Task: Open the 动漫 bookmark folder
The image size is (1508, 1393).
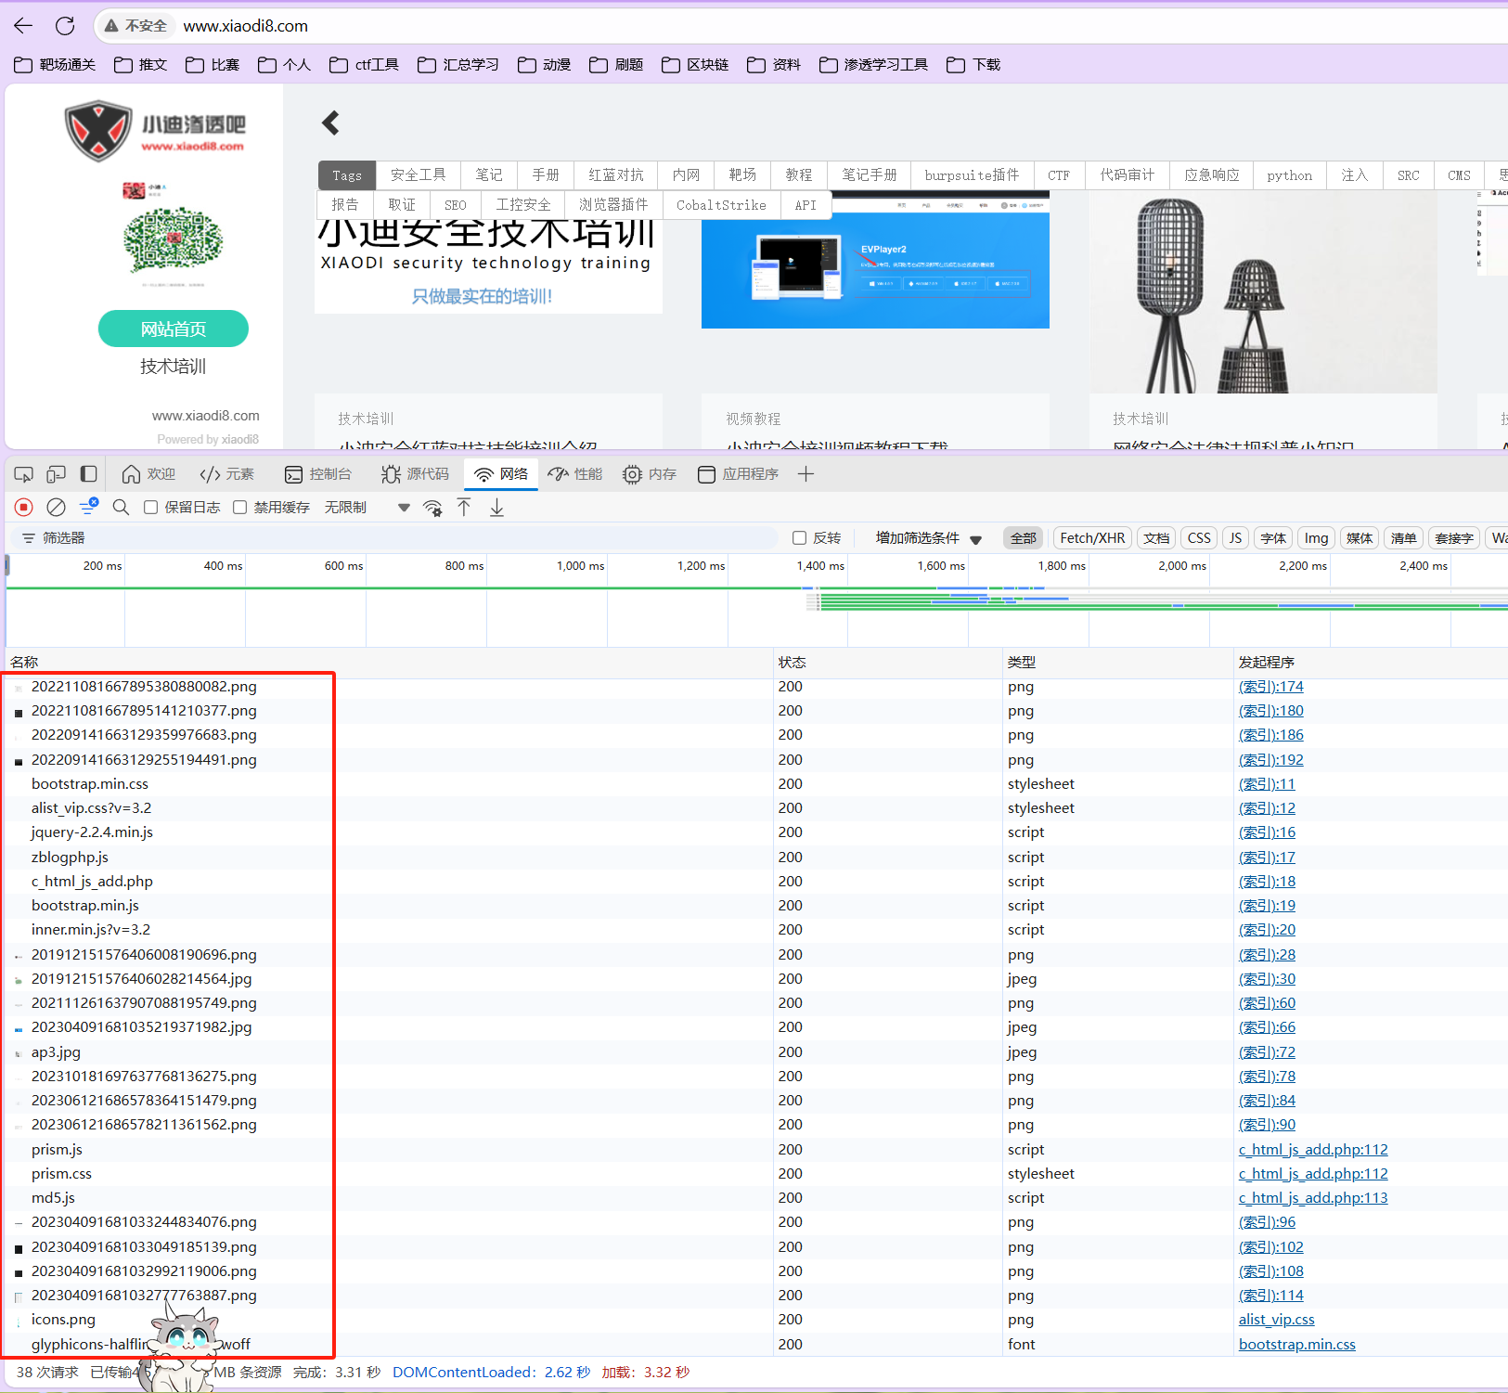Action: (x=545, y=65)
